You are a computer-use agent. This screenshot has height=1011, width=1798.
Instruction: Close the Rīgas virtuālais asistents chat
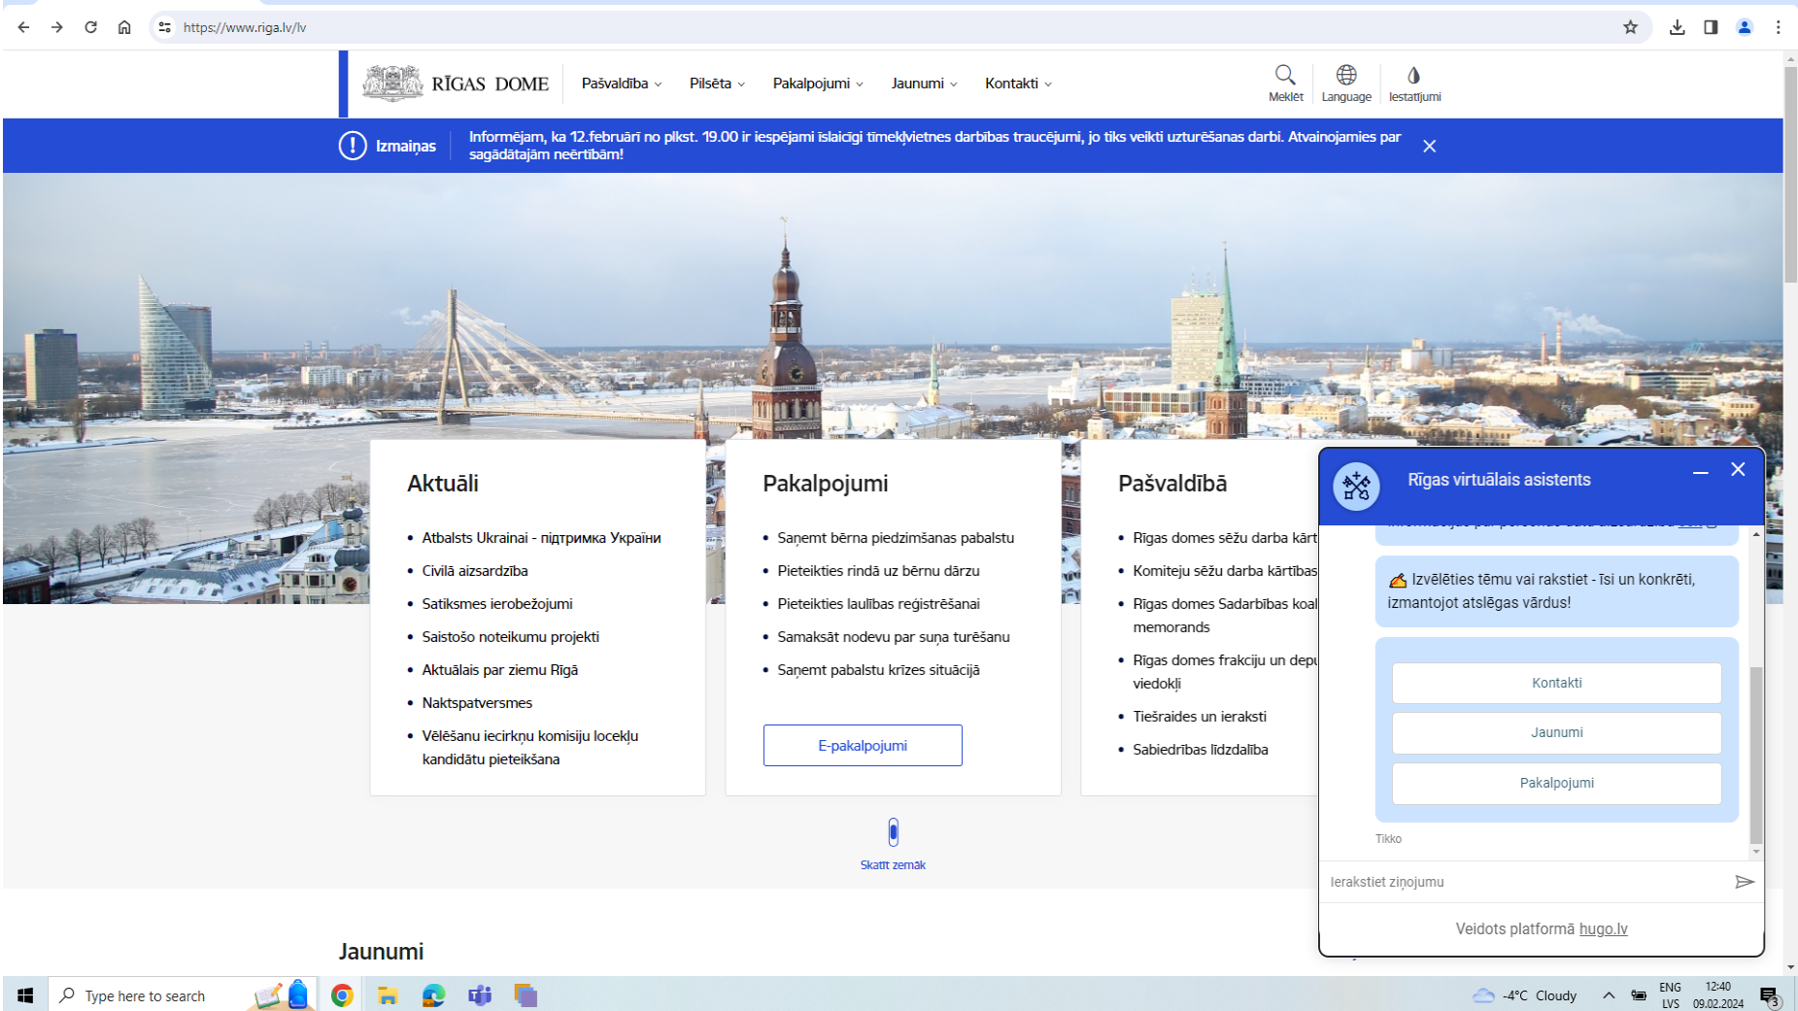(x=1738, y=469)
